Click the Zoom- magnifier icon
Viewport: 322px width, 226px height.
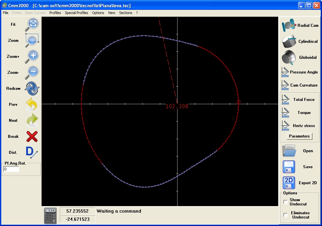click(32, 73)
